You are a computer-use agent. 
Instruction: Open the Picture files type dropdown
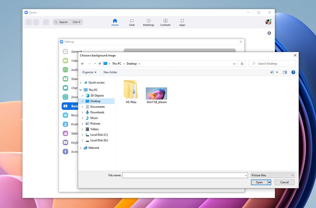(273, 175)
